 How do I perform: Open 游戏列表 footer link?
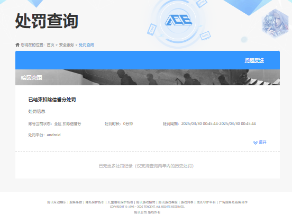pos(187,202)
